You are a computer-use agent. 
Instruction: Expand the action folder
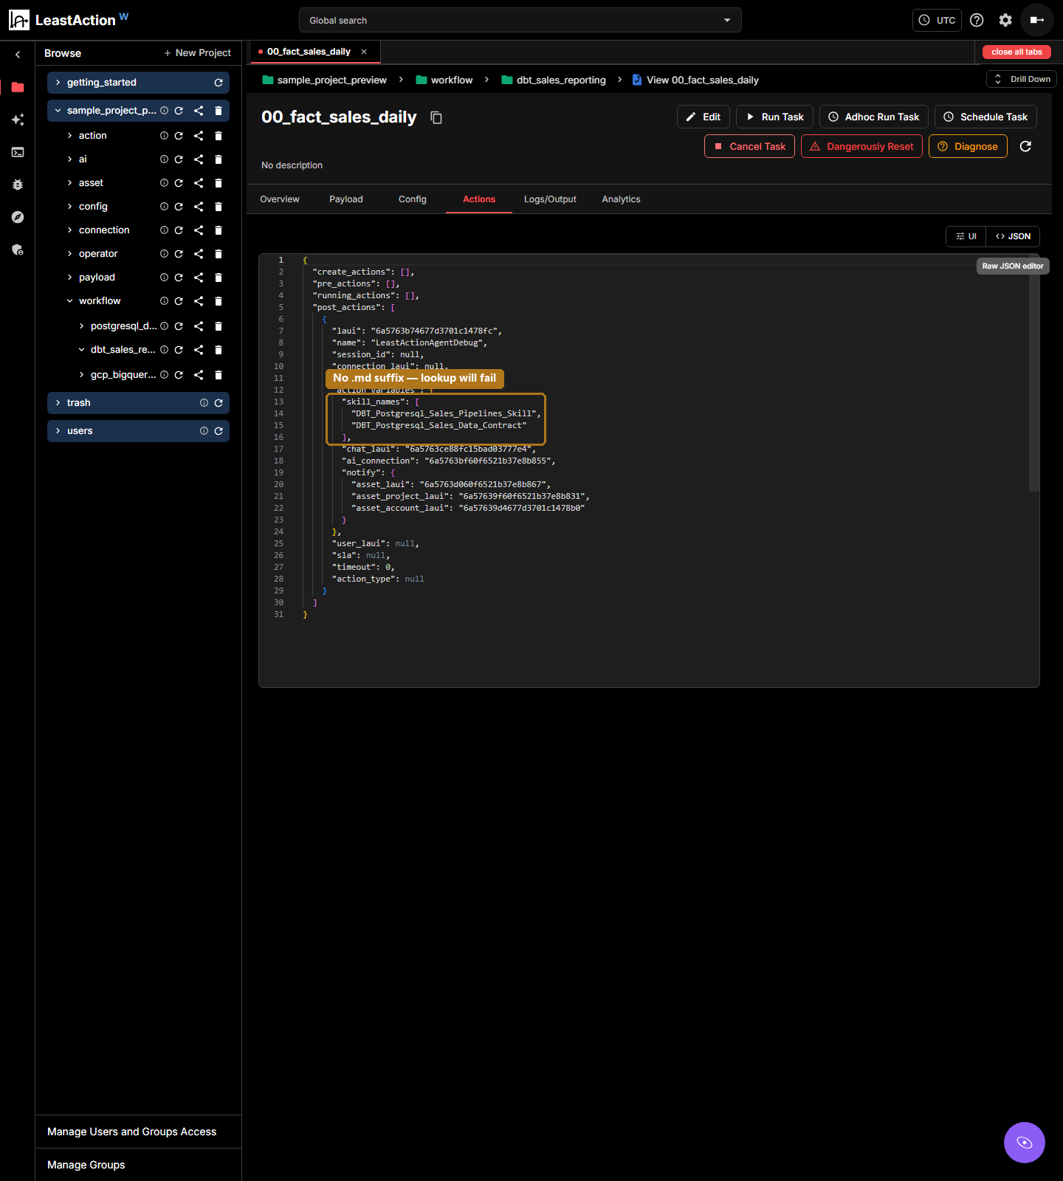(70, 136)
